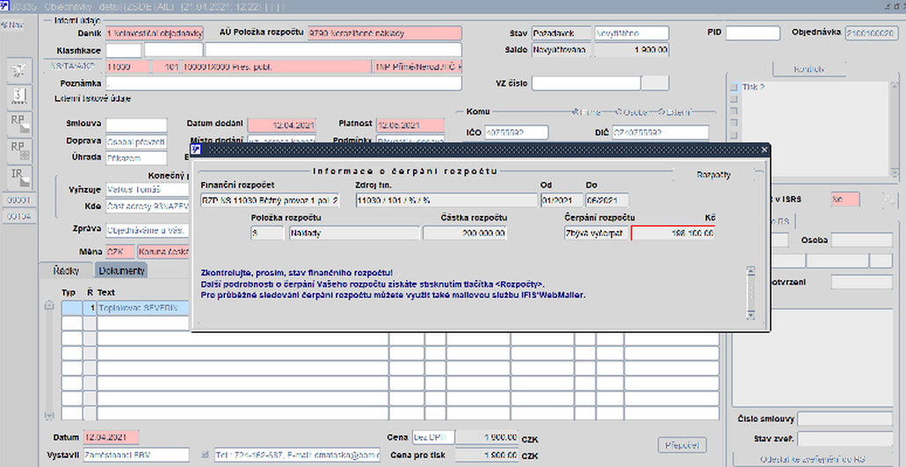The image size is (906, 467).
Task: Click the Poznámka field
Action: click(283, 83)
